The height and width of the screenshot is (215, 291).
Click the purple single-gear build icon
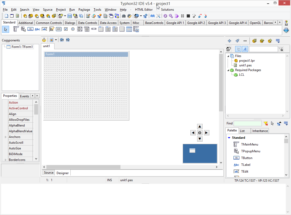point(165,16)
